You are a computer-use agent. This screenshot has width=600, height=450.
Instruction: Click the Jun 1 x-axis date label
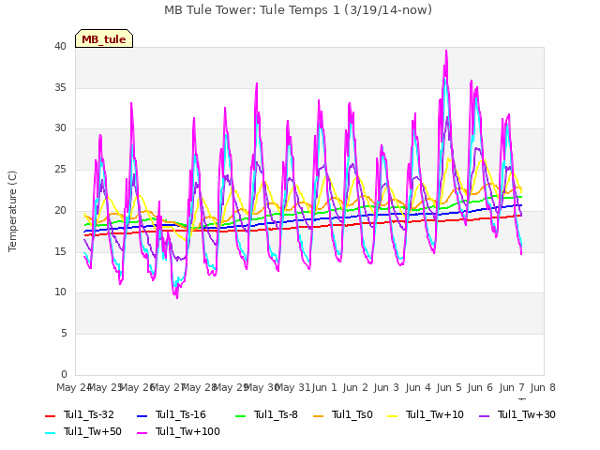pos(324,387)
